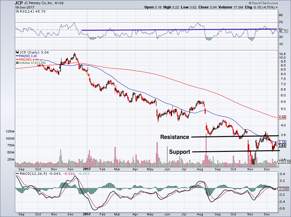Click the 'High 3.22' value
291x217 pixels.
click(x=171, y=7)
